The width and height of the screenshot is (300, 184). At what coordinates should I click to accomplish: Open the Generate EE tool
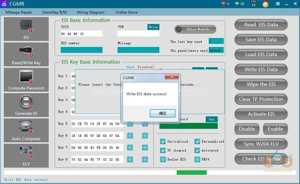26,105
